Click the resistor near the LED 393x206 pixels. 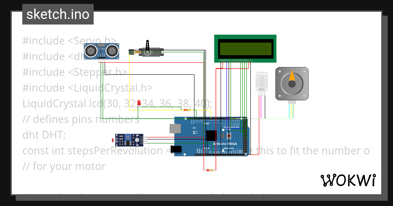click(x=187, y=110)
